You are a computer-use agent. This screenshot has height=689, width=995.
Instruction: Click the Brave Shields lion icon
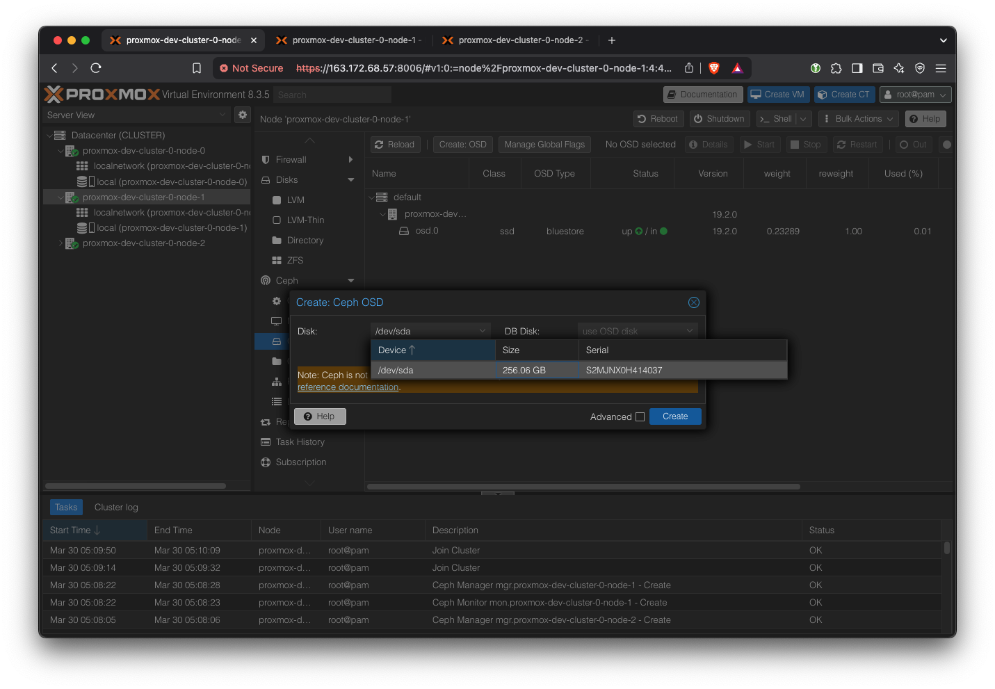tap(713, 68)
